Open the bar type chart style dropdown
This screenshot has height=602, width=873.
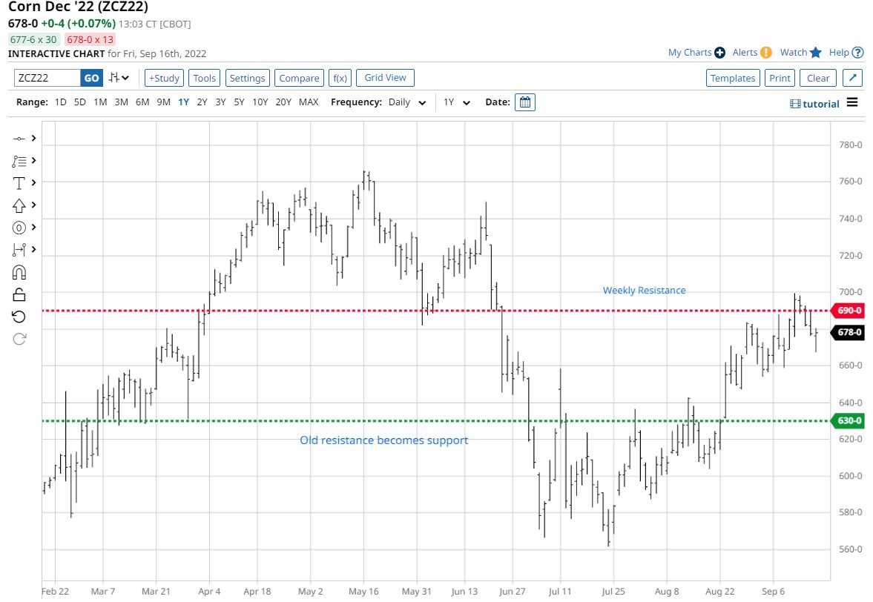[x=118, y=78]
